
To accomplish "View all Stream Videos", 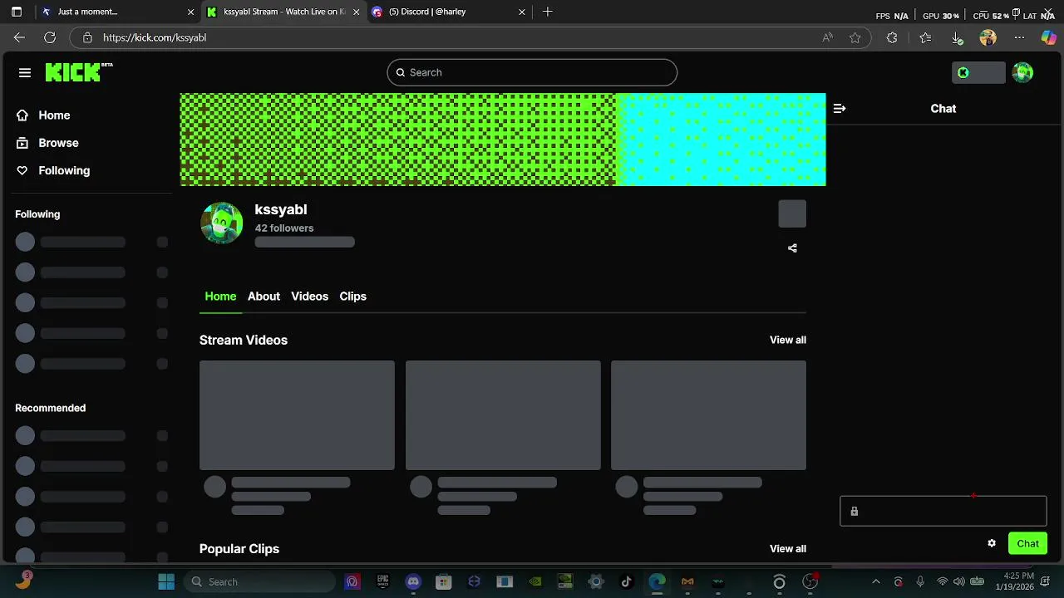I will pyautogui.click(x=788, y=340).
